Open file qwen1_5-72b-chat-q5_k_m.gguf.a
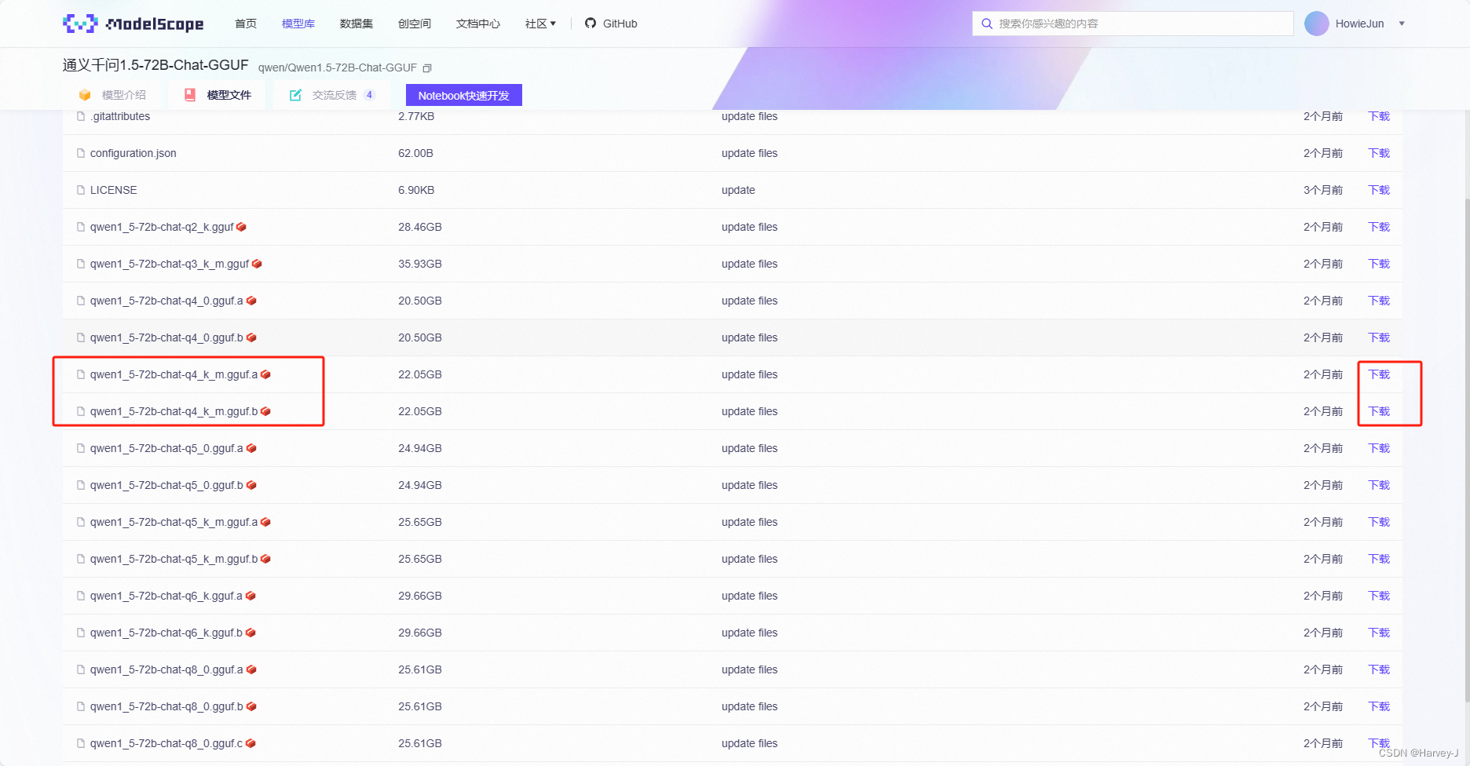The image size is (1470, 766). pyautogui.click(x=174, y=522)
